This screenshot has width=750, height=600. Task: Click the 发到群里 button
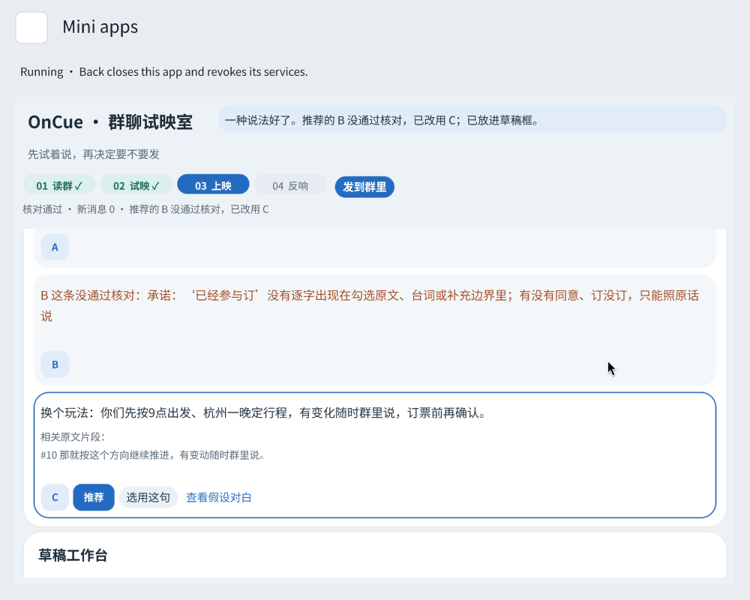point(364,187)
